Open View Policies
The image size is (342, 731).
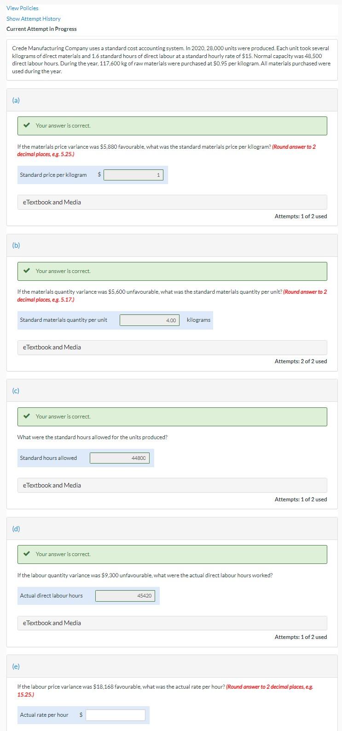[22, 8]
